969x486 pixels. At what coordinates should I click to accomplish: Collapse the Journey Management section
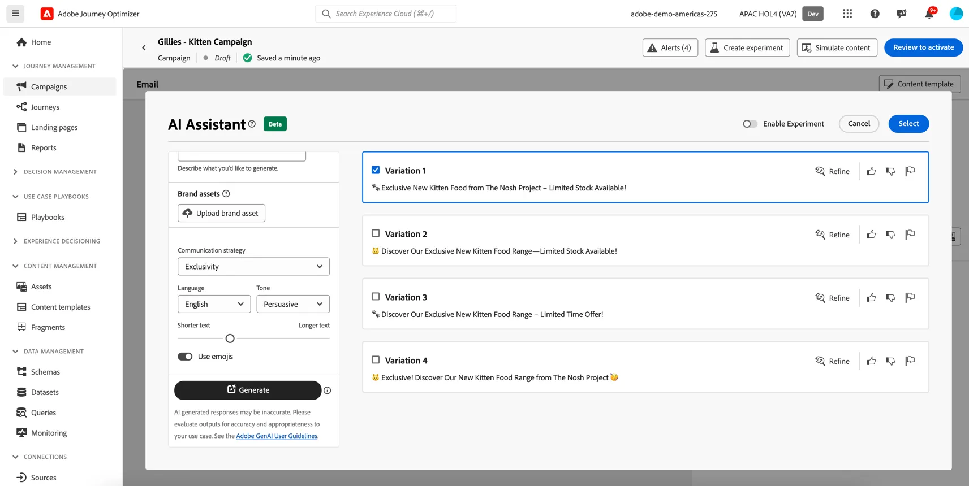click(15, 66)
